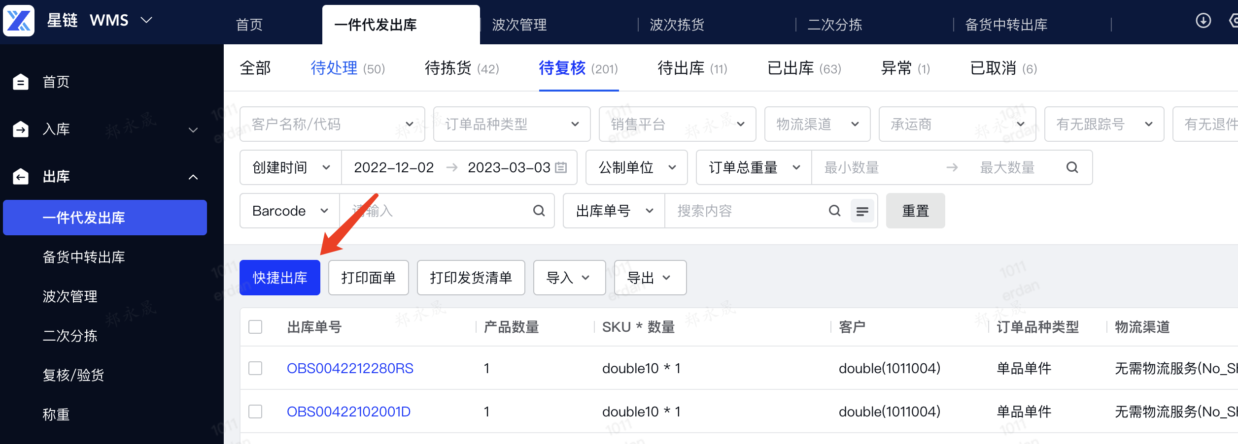
Task: Click search icon in quantity range field
Action: pyautogui.click(x=1072, y=168)
